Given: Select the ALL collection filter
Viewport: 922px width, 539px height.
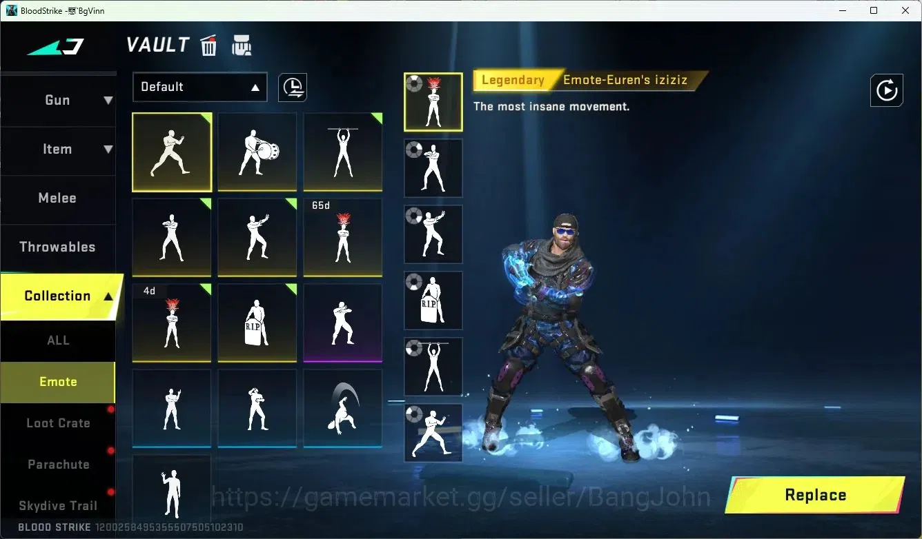Looking at the screenshot, I should tap(58, 340).
